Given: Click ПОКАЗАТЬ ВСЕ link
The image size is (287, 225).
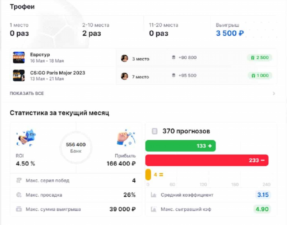Looking at the screenshot, I should tap(27, 93).
